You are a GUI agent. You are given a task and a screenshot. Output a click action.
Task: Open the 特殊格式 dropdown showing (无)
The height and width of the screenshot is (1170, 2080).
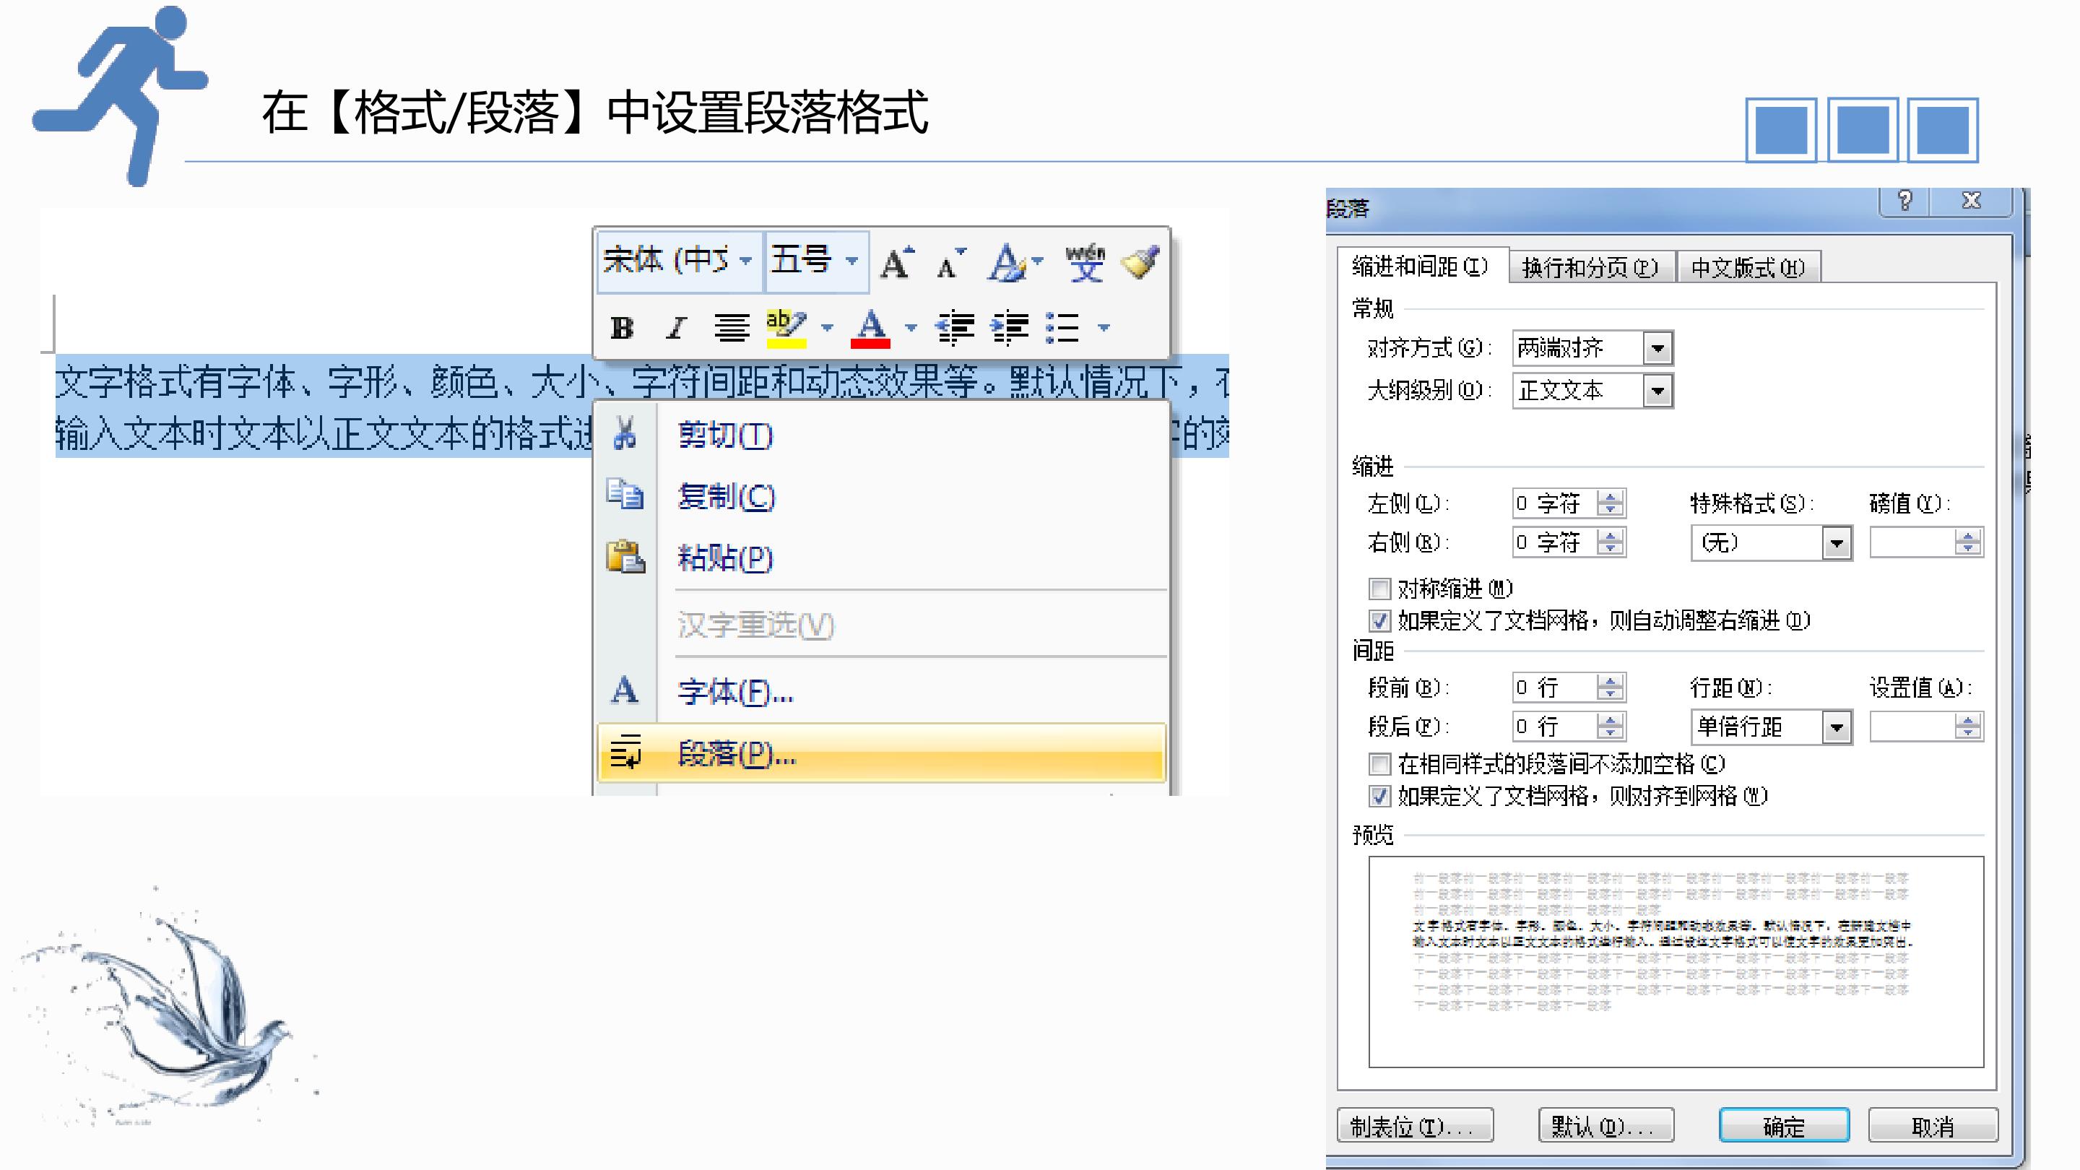(1836, 542)
